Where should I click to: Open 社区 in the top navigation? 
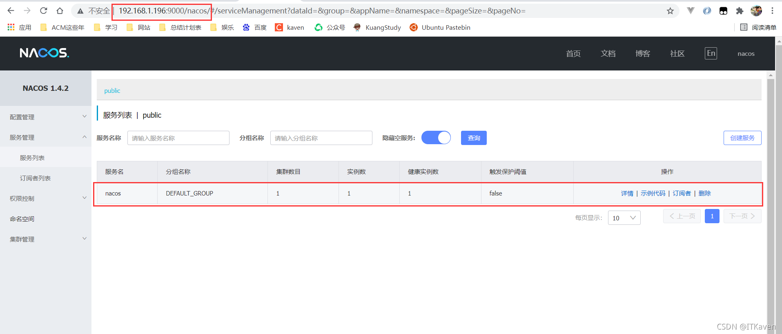coord(677,53)
